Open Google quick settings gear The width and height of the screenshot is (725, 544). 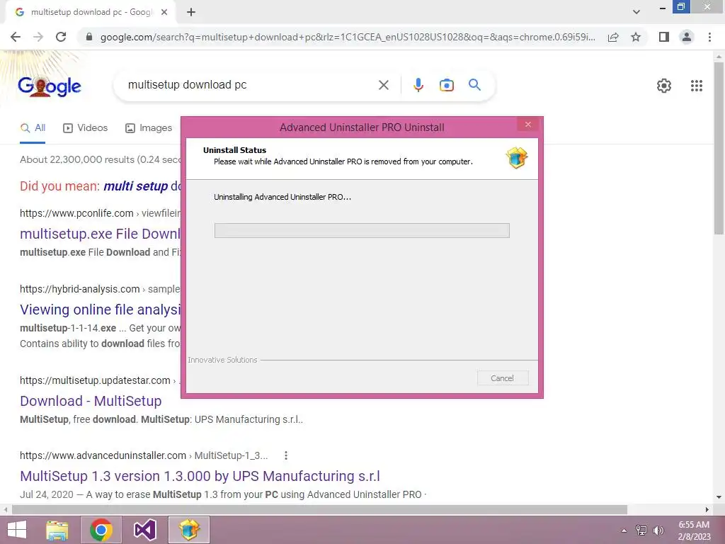(664, 86)
